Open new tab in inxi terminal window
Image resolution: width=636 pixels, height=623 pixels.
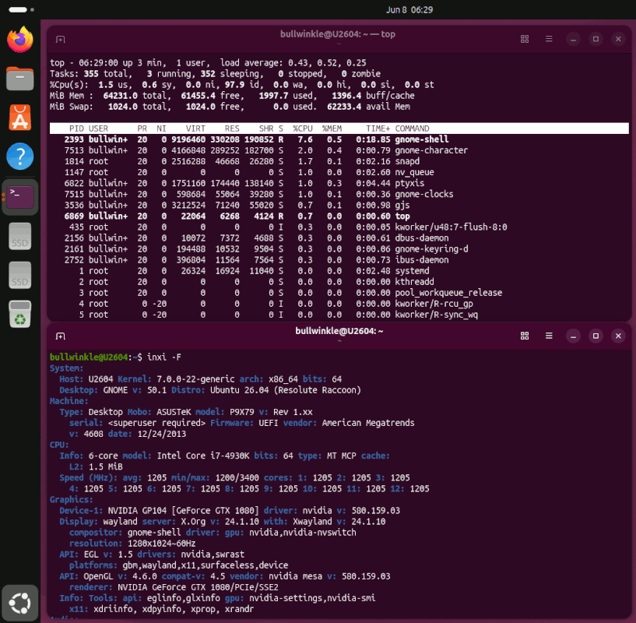[x=61, y=336]
